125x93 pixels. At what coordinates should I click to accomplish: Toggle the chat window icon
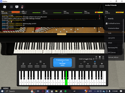point(17,7)
